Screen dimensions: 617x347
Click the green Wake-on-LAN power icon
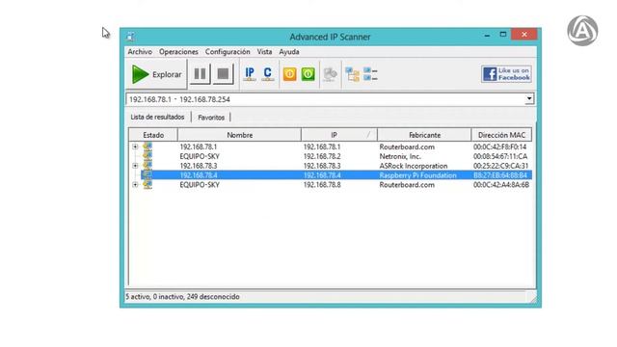308,74
